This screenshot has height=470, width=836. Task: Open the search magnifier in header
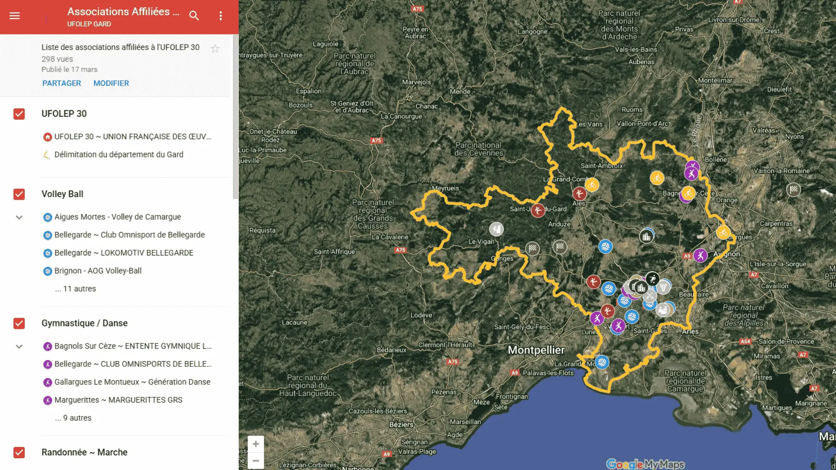194,16
